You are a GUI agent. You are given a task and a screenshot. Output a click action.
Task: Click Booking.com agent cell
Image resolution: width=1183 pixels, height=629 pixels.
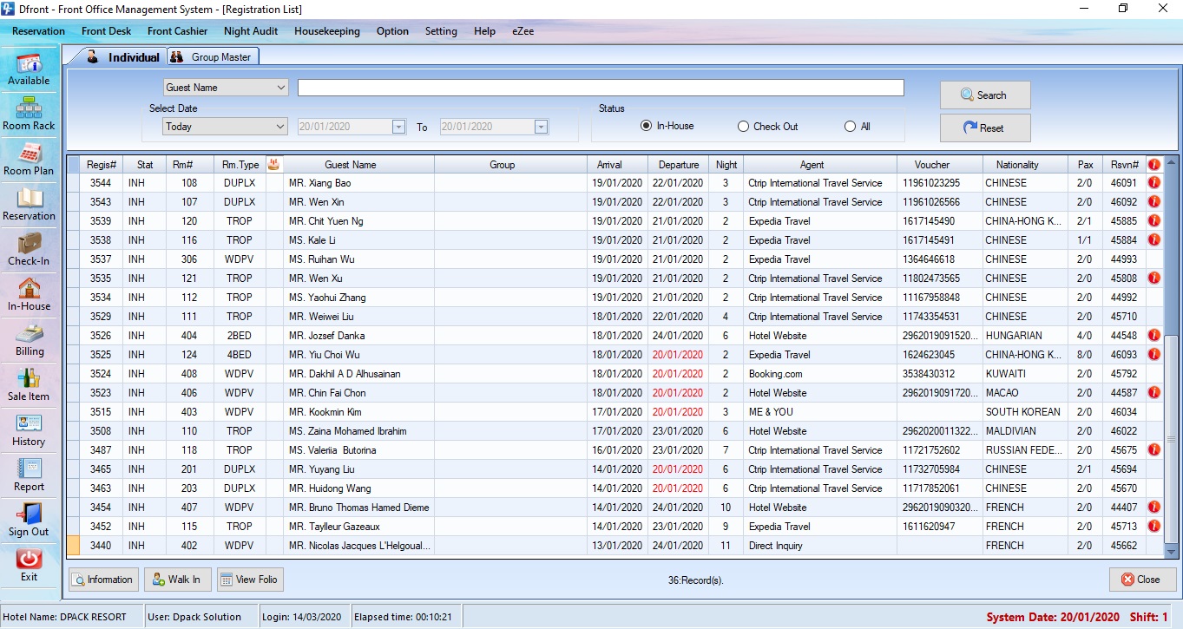pos(820,374)
